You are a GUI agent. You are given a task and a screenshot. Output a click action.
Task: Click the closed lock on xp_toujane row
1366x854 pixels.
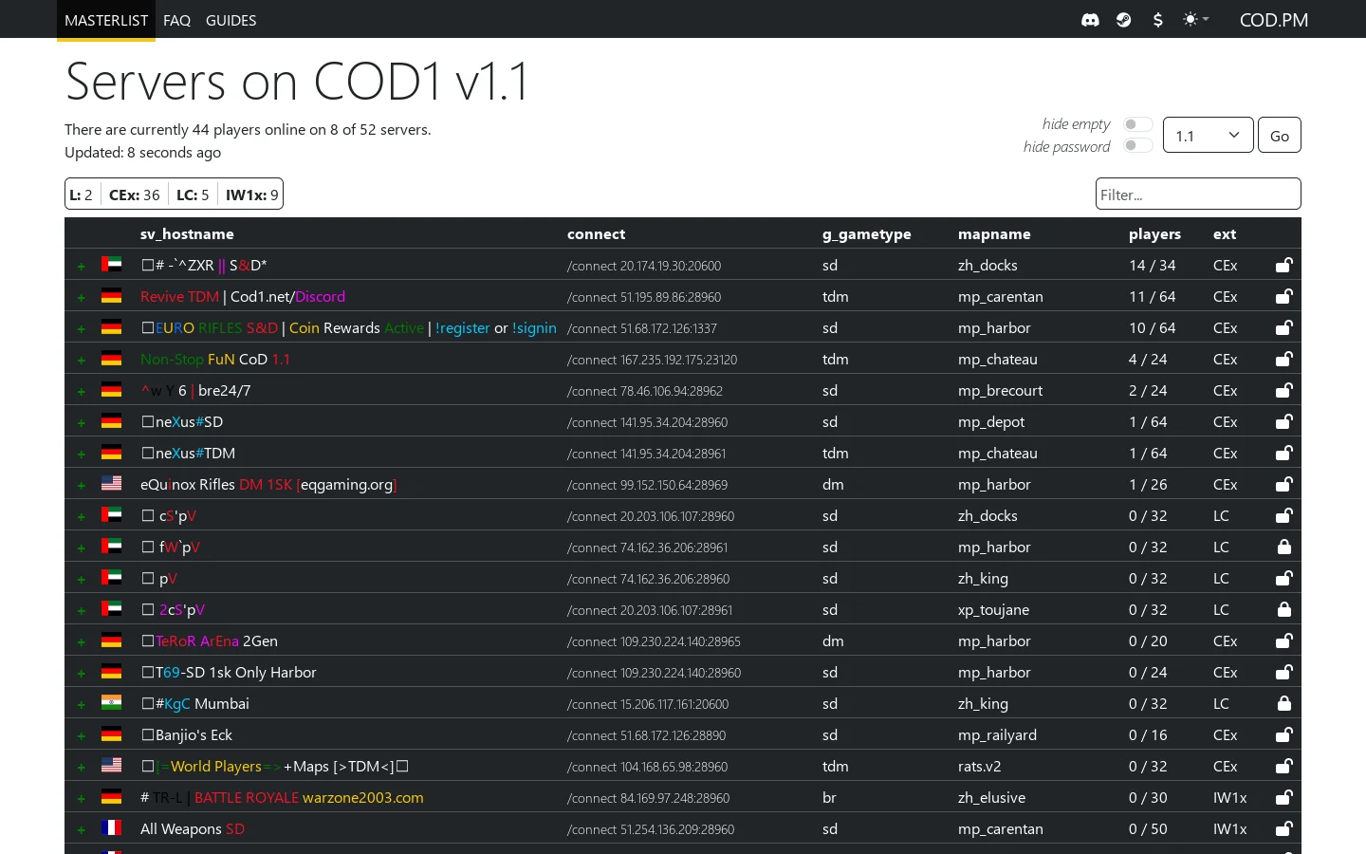(x=1283, y=609)
